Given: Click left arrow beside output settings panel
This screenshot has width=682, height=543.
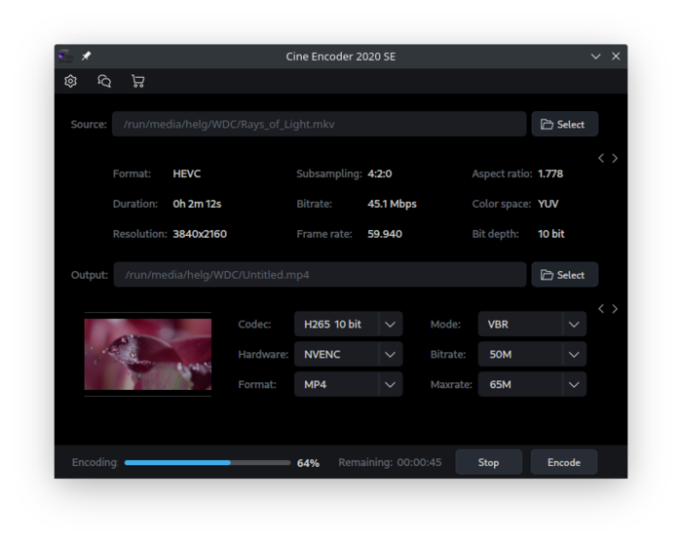Looking at the screenshot, I should pyautogui.click(x=601, y=309).
